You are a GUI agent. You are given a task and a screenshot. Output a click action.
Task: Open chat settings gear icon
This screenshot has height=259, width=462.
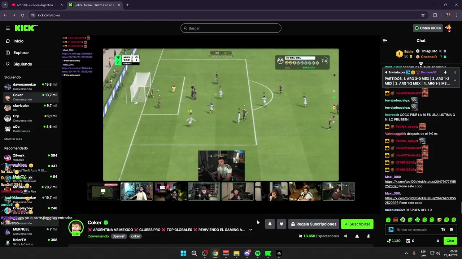point(438,241)
